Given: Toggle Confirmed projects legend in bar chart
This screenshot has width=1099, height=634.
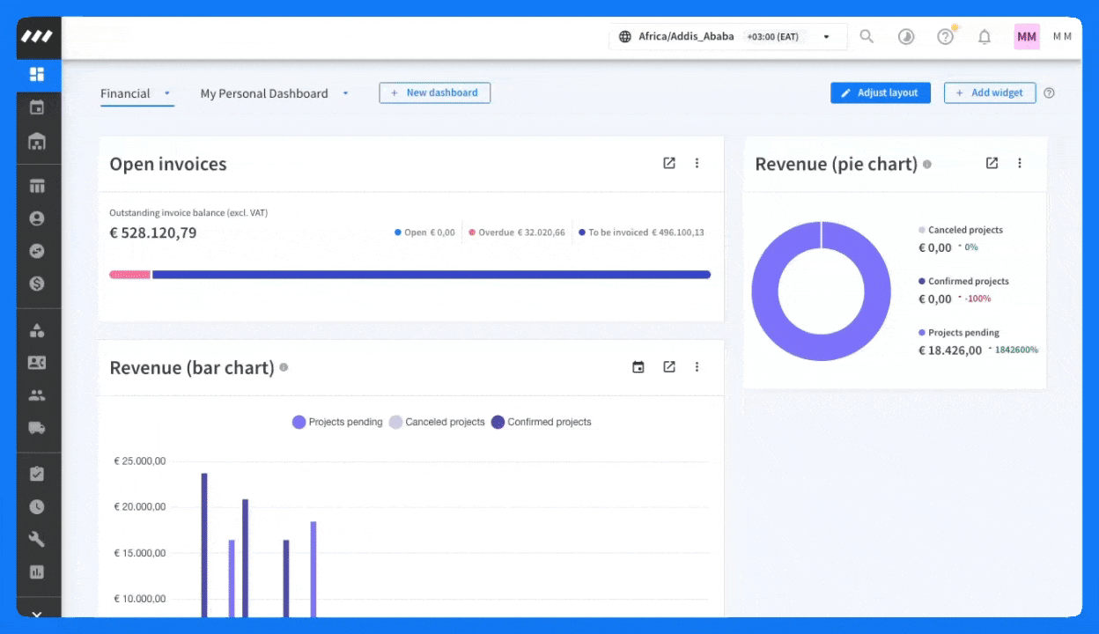Looking at the screenshot, I should point(541,423).
